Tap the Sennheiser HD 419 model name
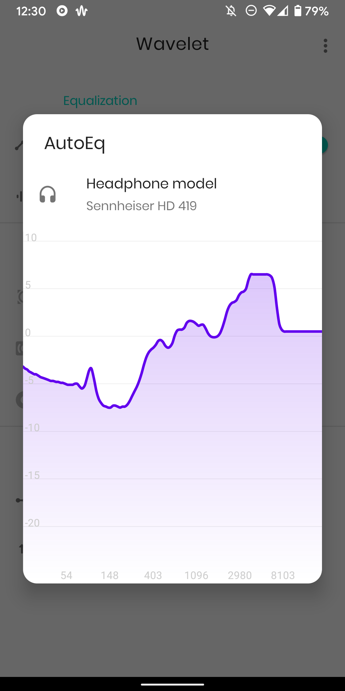Image resolution: width=345 pixels, height=691 pixels. tap(141, 206)
